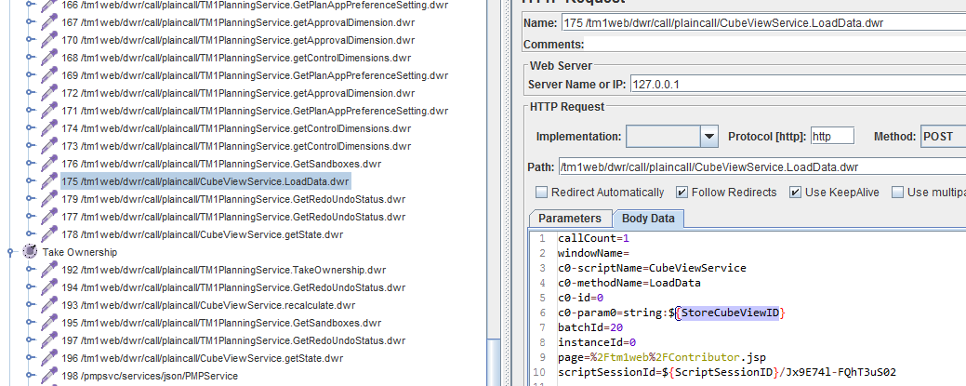Image resolution: width=966 pixels, height=386 pixels.
Task: Click pipette icon of request 198 PMPService
Action: [x=48, y=377]
